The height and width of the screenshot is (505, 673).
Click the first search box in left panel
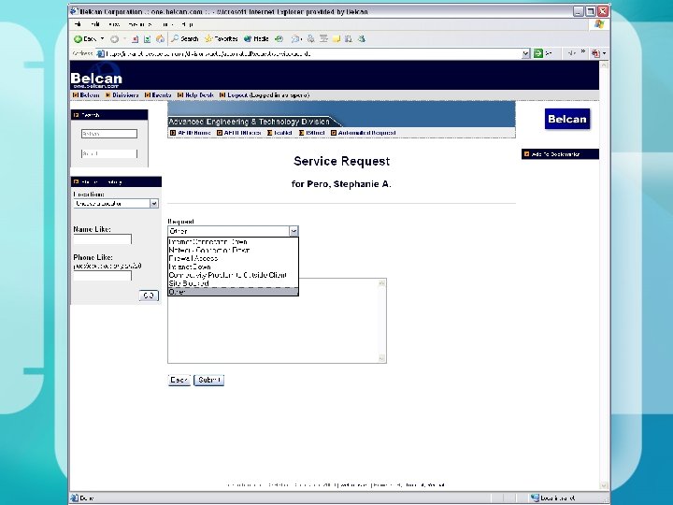pos(109,134)
